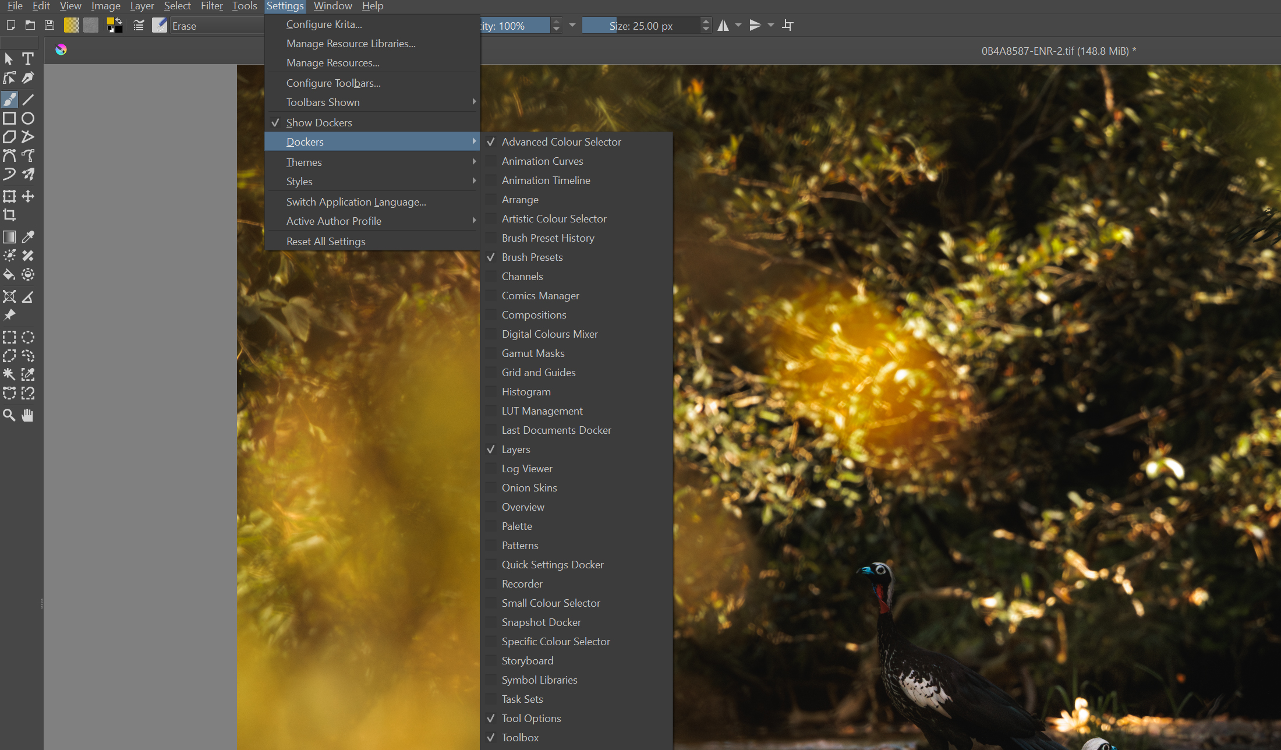1281x750 pixels.
Task: Pick the Fill tool
Action: click(9, 274)
